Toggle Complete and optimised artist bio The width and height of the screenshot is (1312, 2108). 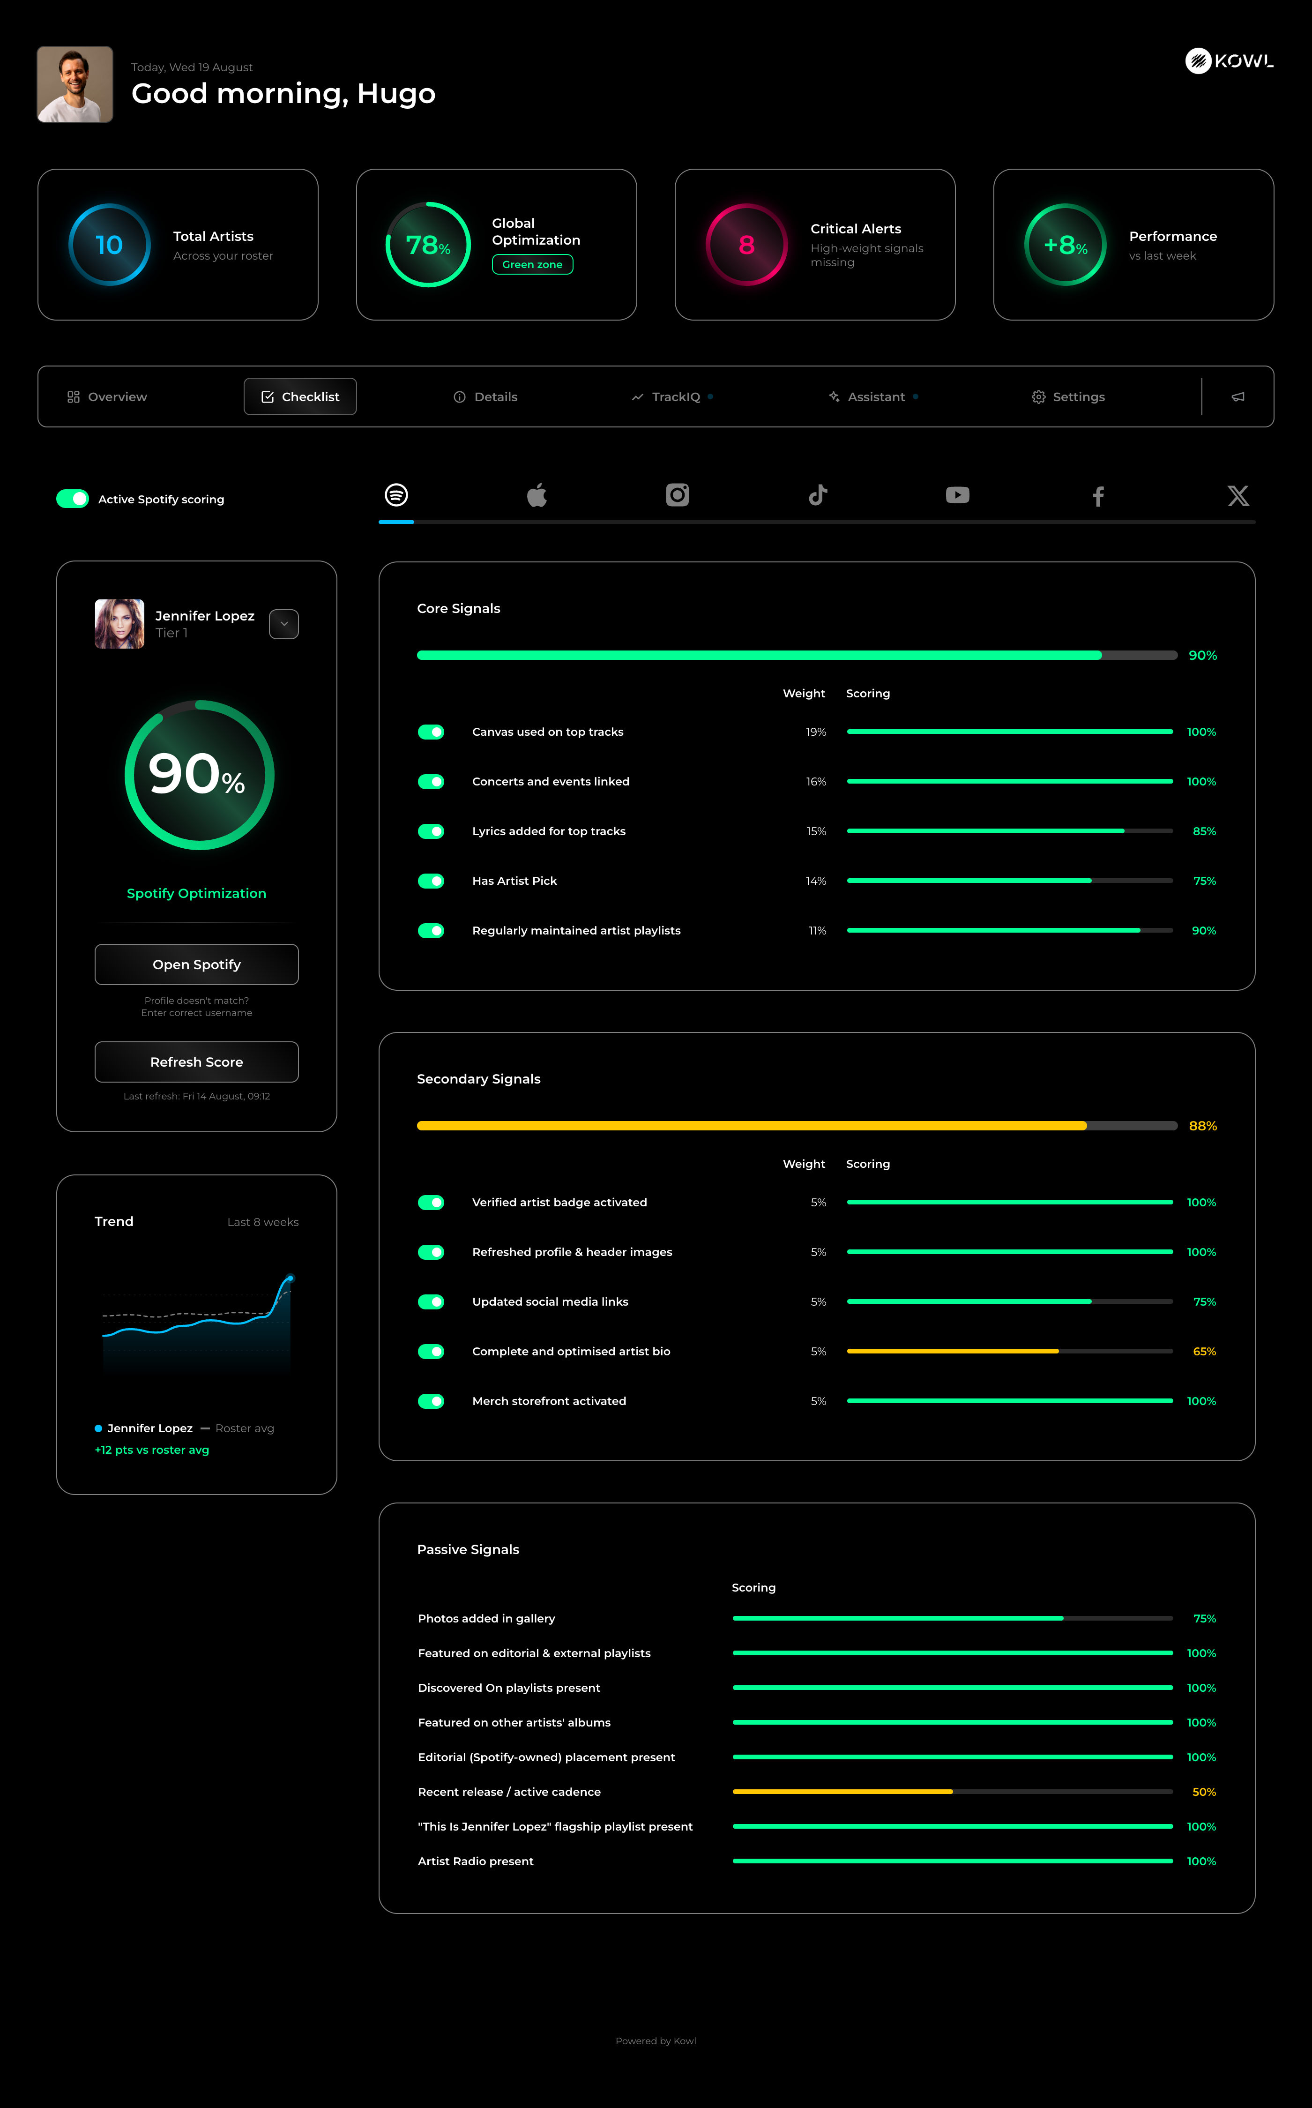431,1351
